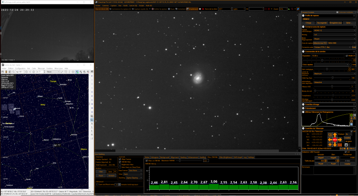Click Enregistrer sous button
The height and width of the screenshot is (196, 358).
coord(336,23)
